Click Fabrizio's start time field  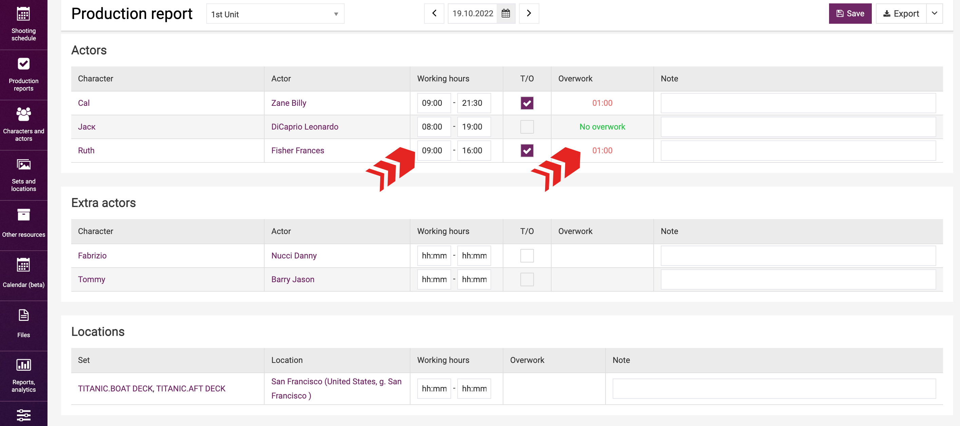click(x=434, y=256)
